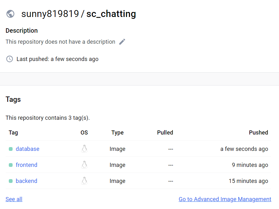The height and width of the screenshot is (209, 279).
Task: Open the backend tag
Action: pyautogui.click(x=26, y=181)
